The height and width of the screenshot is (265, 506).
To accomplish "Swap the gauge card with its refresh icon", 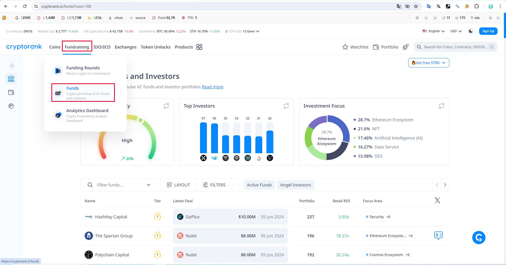I will point(166,106).
